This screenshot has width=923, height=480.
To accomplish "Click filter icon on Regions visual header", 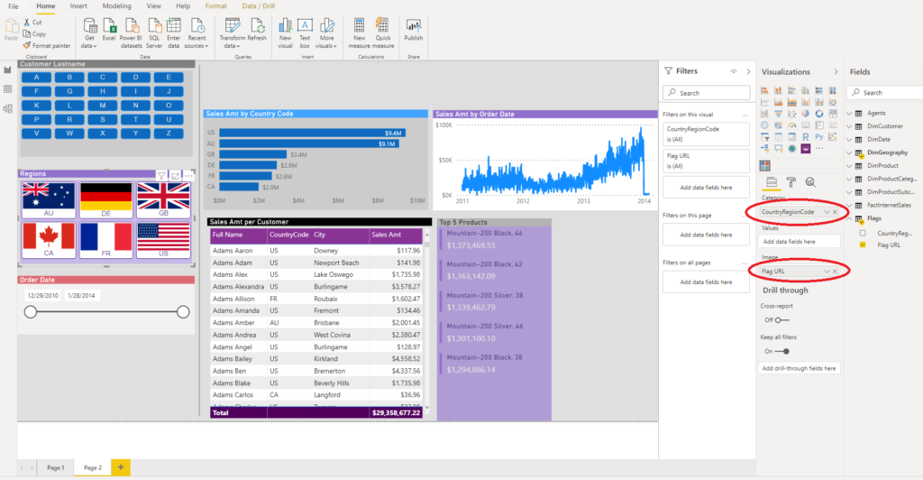I will click(161, 176).
